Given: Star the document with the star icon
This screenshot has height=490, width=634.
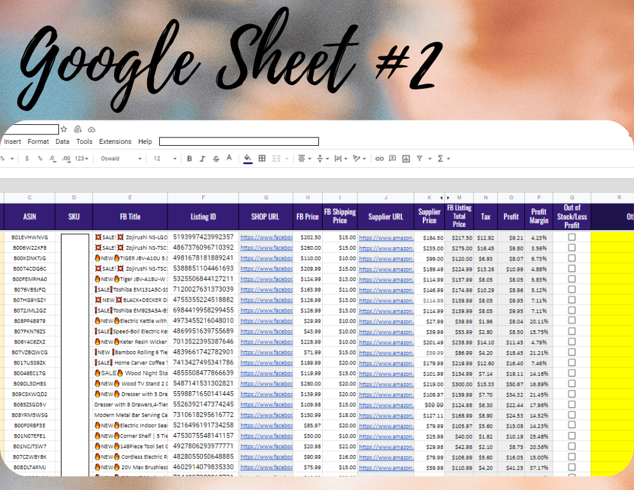Looking at the screenshot, I should [x=64, y=129].
